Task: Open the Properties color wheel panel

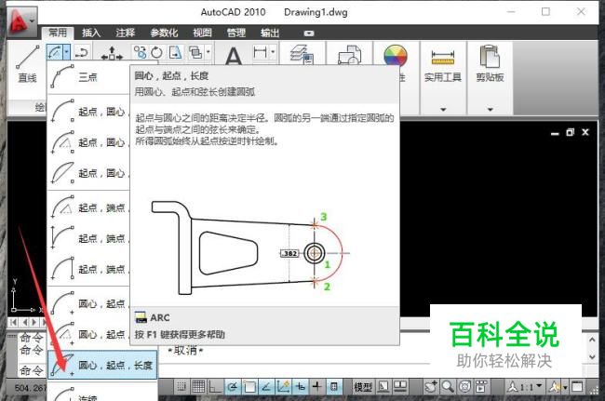Action: 396,56
